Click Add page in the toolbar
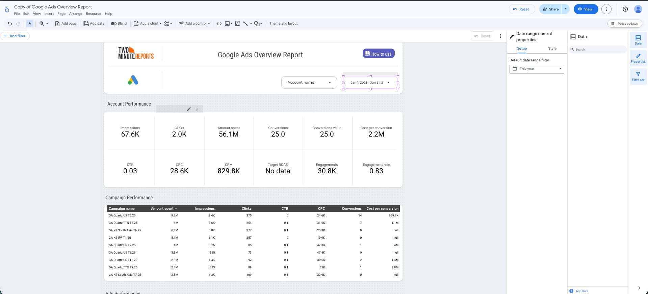 point(66,24)
